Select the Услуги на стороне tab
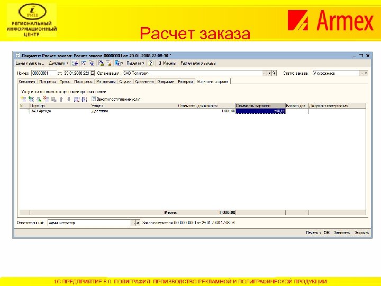381x286 pixels. [213, 82]
